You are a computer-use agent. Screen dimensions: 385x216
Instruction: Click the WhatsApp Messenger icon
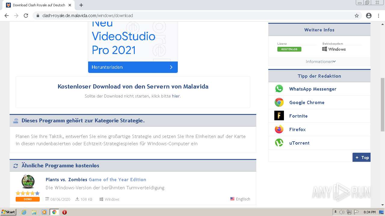click(279, 89)
